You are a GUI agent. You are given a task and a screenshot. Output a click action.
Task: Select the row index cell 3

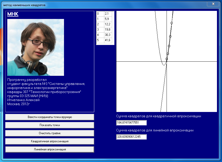pos(100,30)
